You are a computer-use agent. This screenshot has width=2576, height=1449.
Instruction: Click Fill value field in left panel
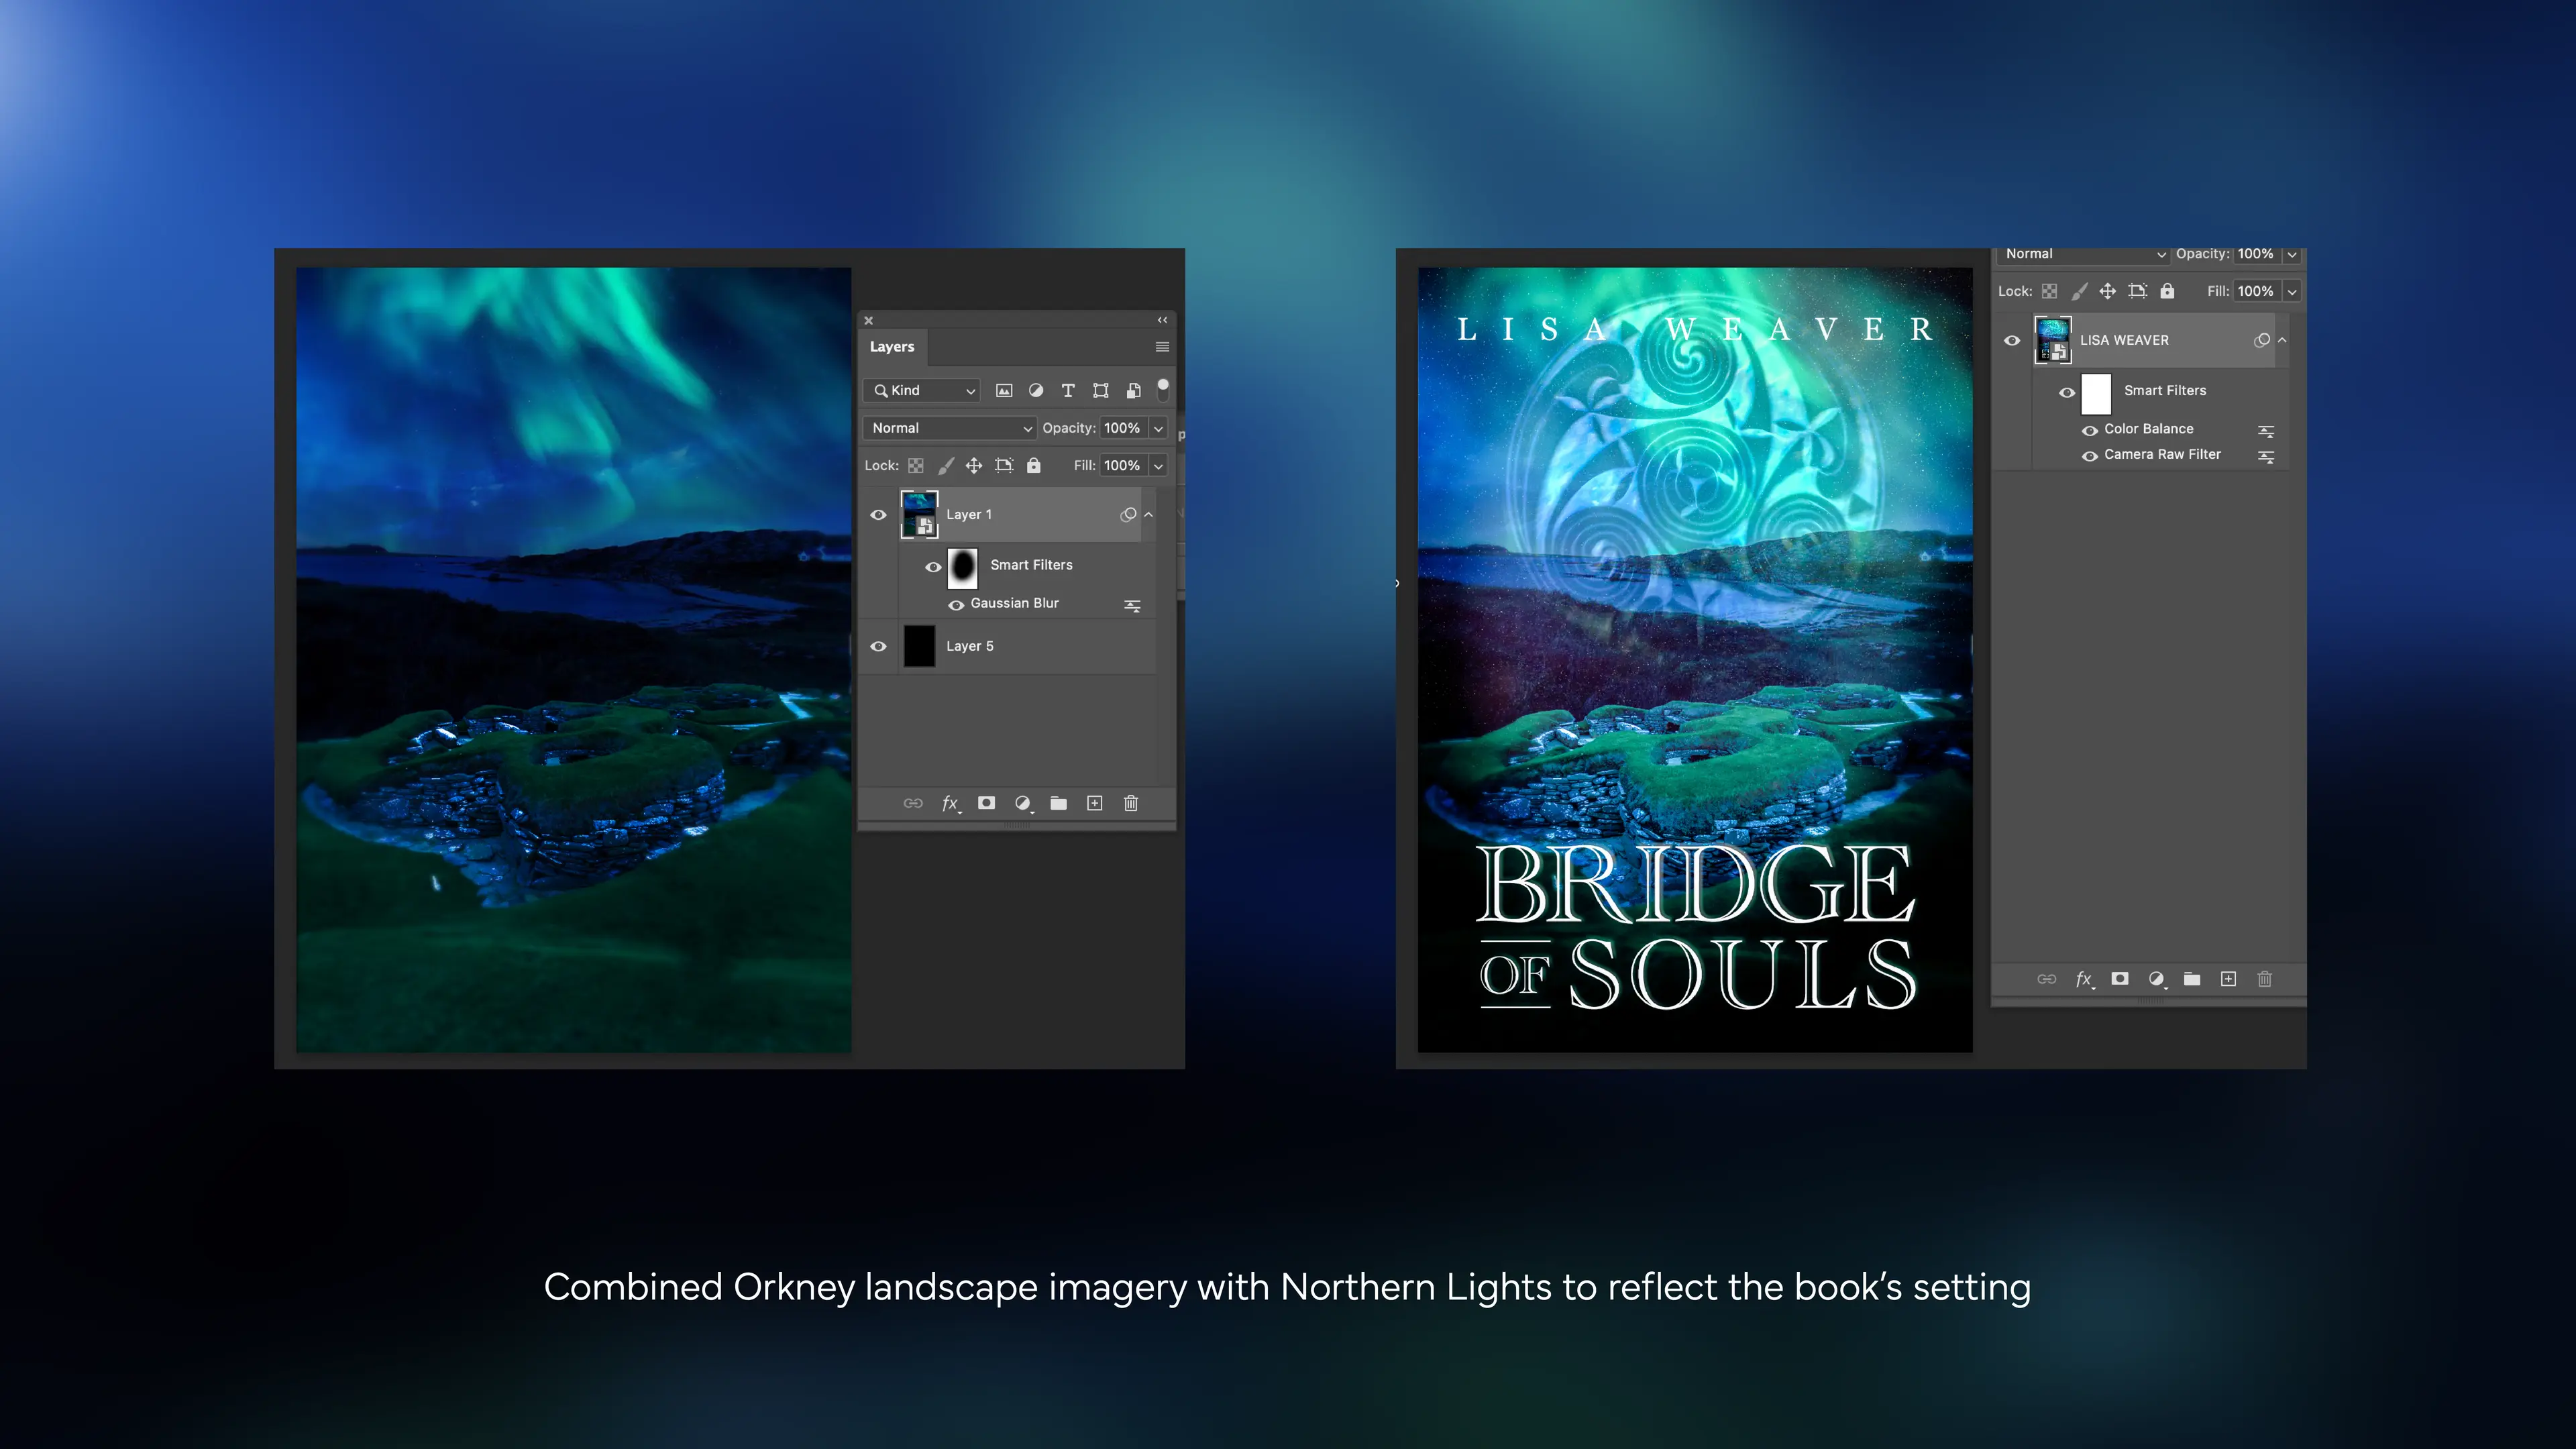pyautogui.click(x=1123, y=466)
